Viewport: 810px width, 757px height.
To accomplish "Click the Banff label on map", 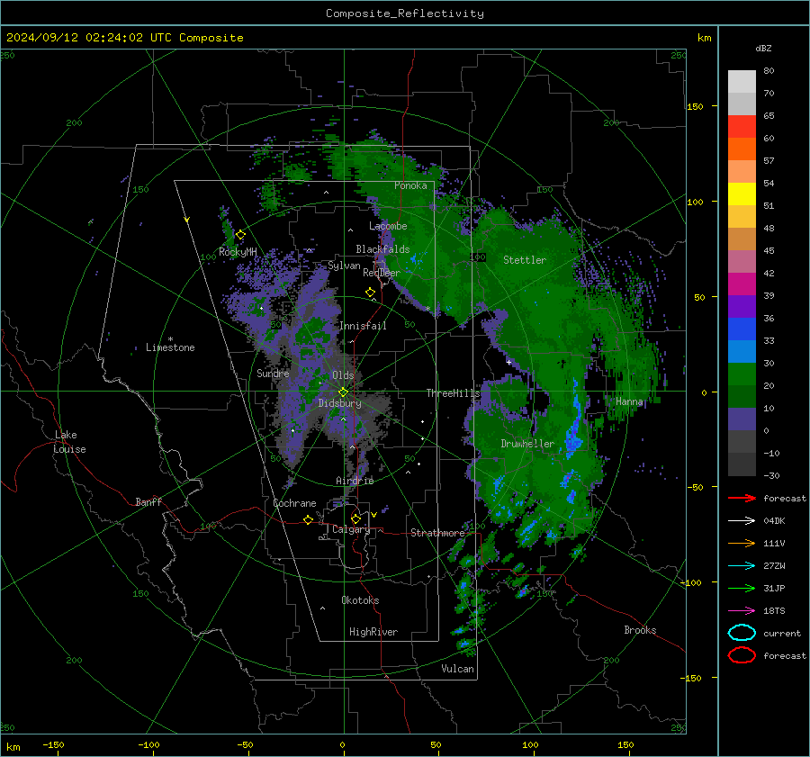I will pos(148,501).
